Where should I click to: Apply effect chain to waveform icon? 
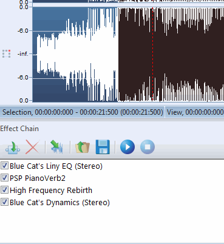tap(56, 147)
